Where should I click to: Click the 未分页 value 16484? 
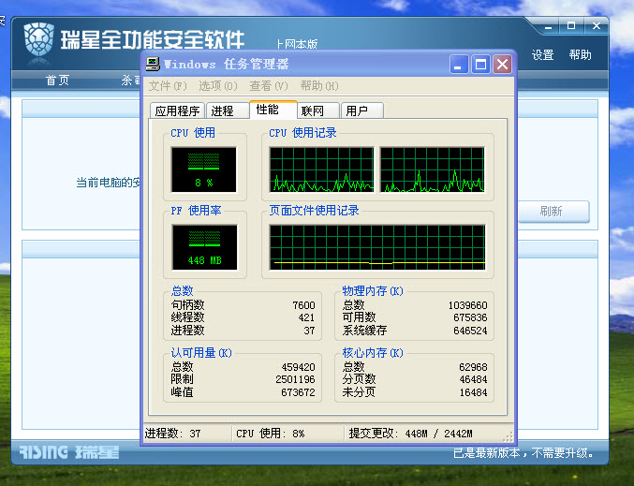click(473, 392)
